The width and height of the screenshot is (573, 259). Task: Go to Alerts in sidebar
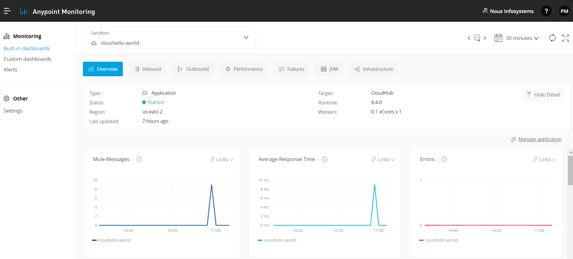pyautogui.click(x=10, y=70)
